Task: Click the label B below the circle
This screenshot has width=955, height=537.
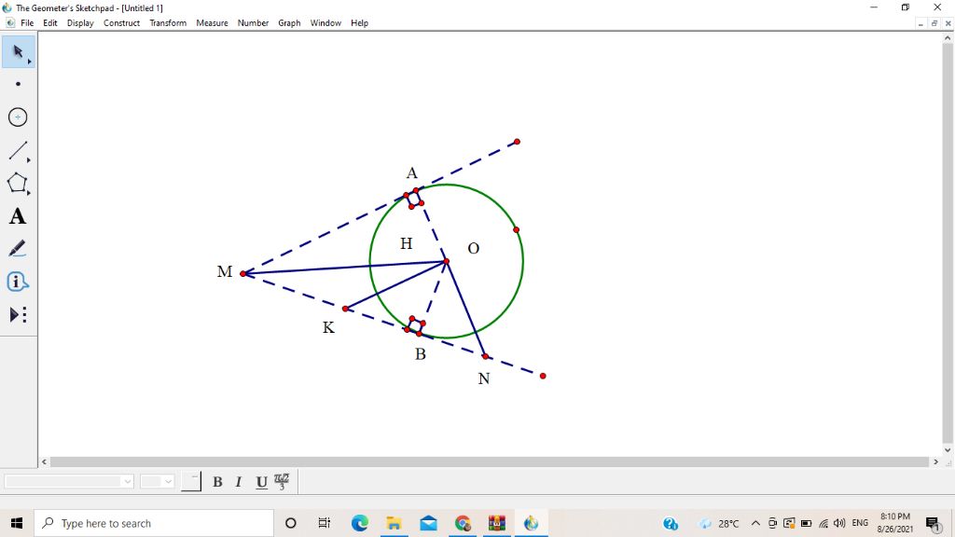Action: (421, 353)
